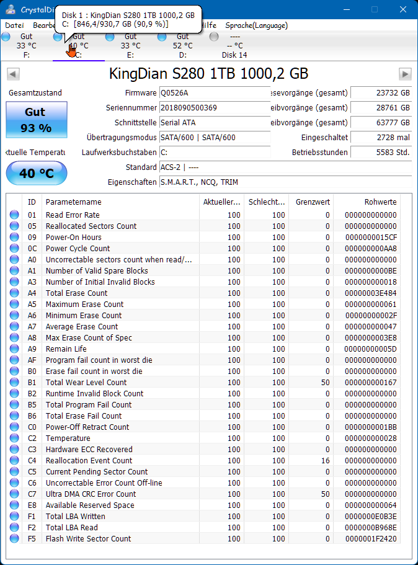Click status icon for Total LBA Written
This screenshot has width=418, height=565.
tap(14, 517)
